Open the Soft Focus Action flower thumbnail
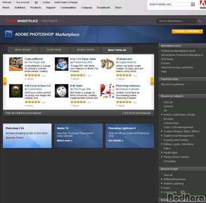The height and width of the screenshot is (203, 206). tap(16, 91)
